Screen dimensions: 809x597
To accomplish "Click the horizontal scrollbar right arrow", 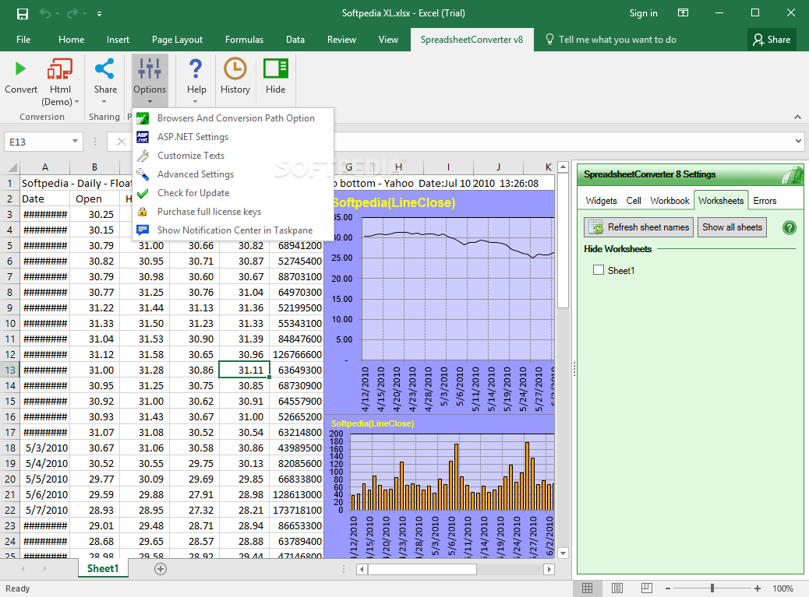I will pos(549,569).
